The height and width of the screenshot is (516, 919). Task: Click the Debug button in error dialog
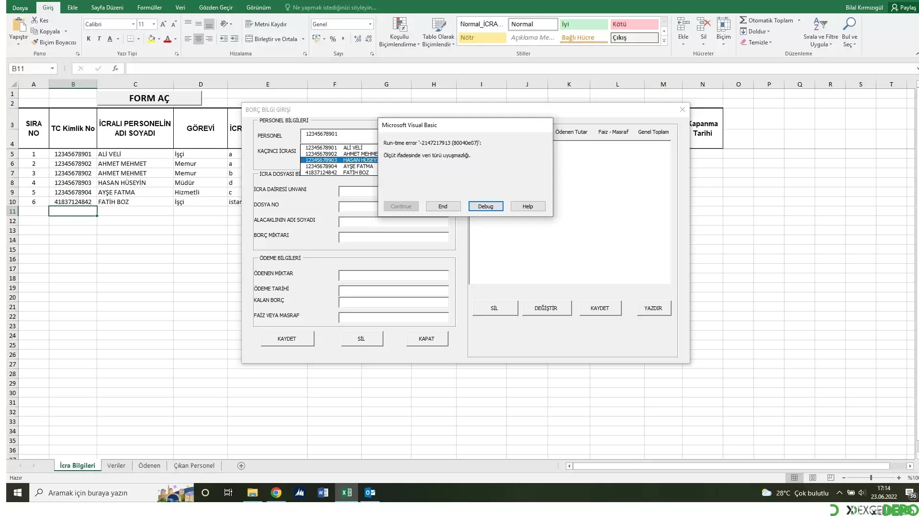(x=485, y=206)
